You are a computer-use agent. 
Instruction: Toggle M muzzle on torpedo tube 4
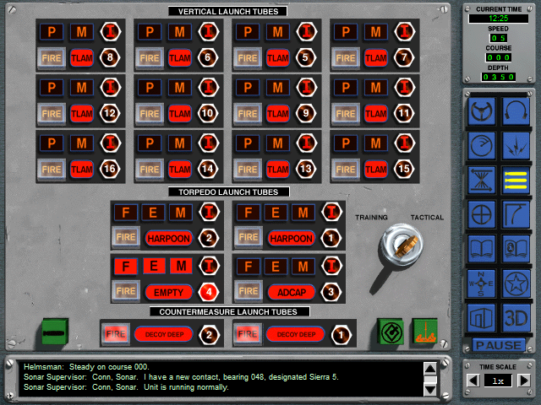[181, 266]
